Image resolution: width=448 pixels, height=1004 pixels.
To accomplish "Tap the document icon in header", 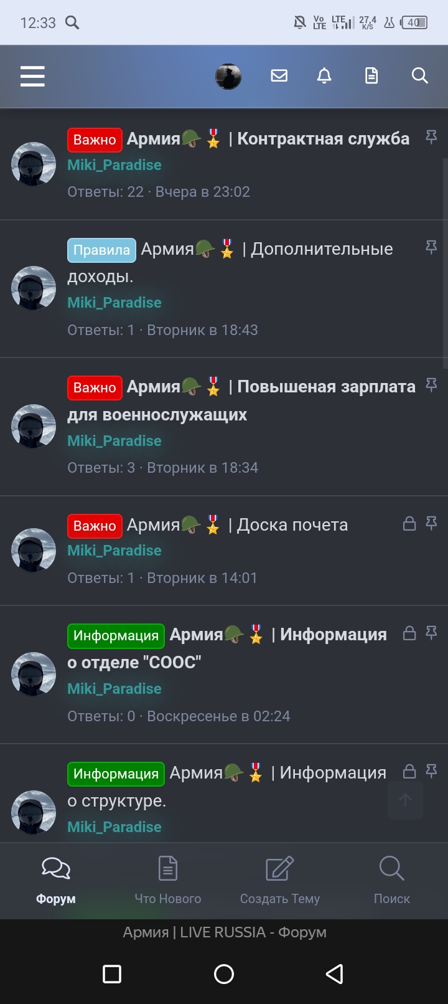I will pos(371,76).
